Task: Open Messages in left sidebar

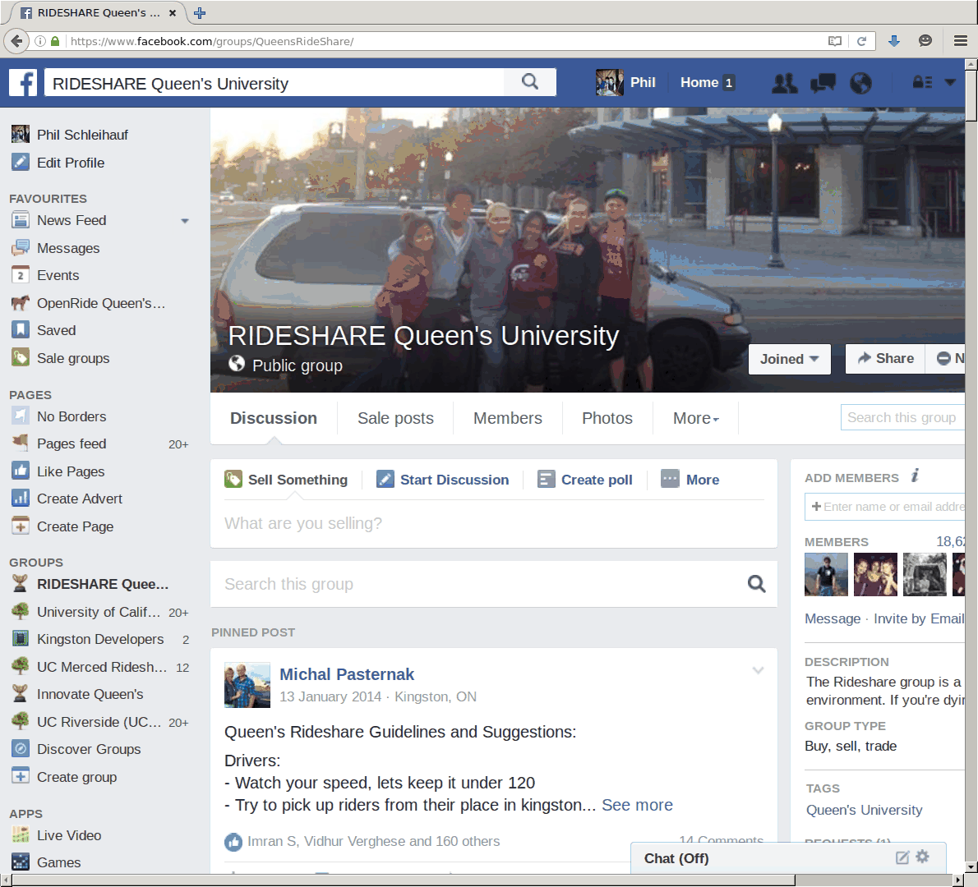Action: point(68,248)
